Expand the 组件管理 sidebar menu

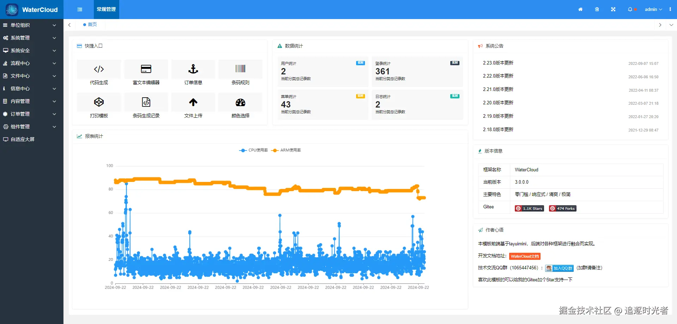[32, 127]
